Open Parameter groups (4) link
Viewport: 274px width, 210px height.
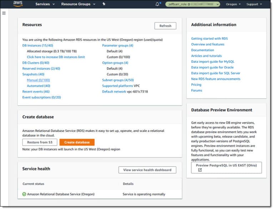pyautogui.click(x=118, y=45)
